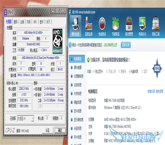Click the detection date 2012年8月12日
Screen dimensions: 165x145
coord(110,45)
